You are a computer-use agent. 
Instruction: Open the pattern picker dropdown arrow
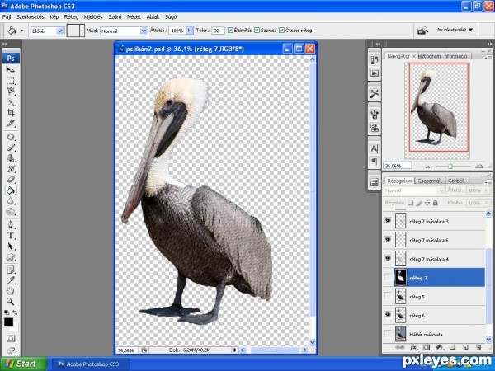[82, 31]
